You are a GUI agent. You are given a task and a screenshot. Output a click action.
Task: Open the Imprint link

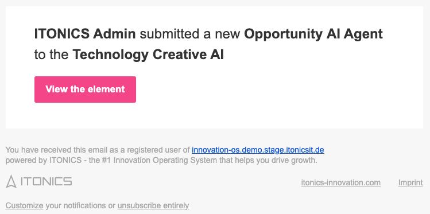410,182
